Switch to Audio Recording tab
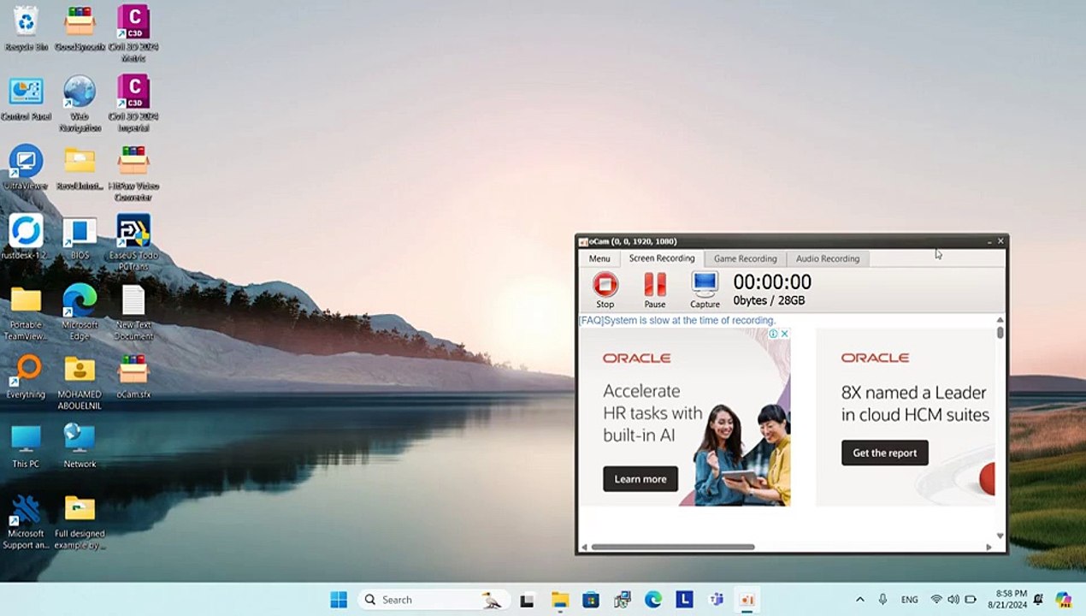 pyautogui.click(x=828, y=258)
